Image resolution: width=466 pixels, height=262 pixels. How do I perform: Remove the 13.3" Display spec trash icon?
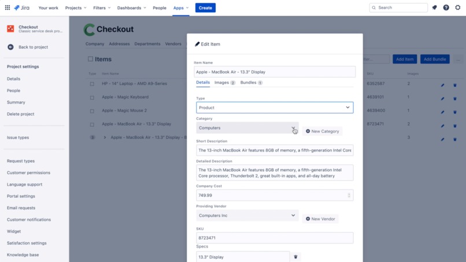tap(295, 257)
